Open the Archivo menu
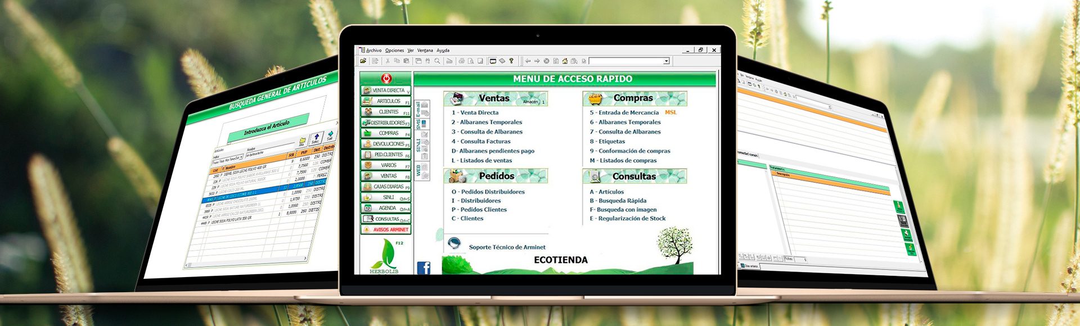The width and height of the screenshot is (1080, 326). 373,51
